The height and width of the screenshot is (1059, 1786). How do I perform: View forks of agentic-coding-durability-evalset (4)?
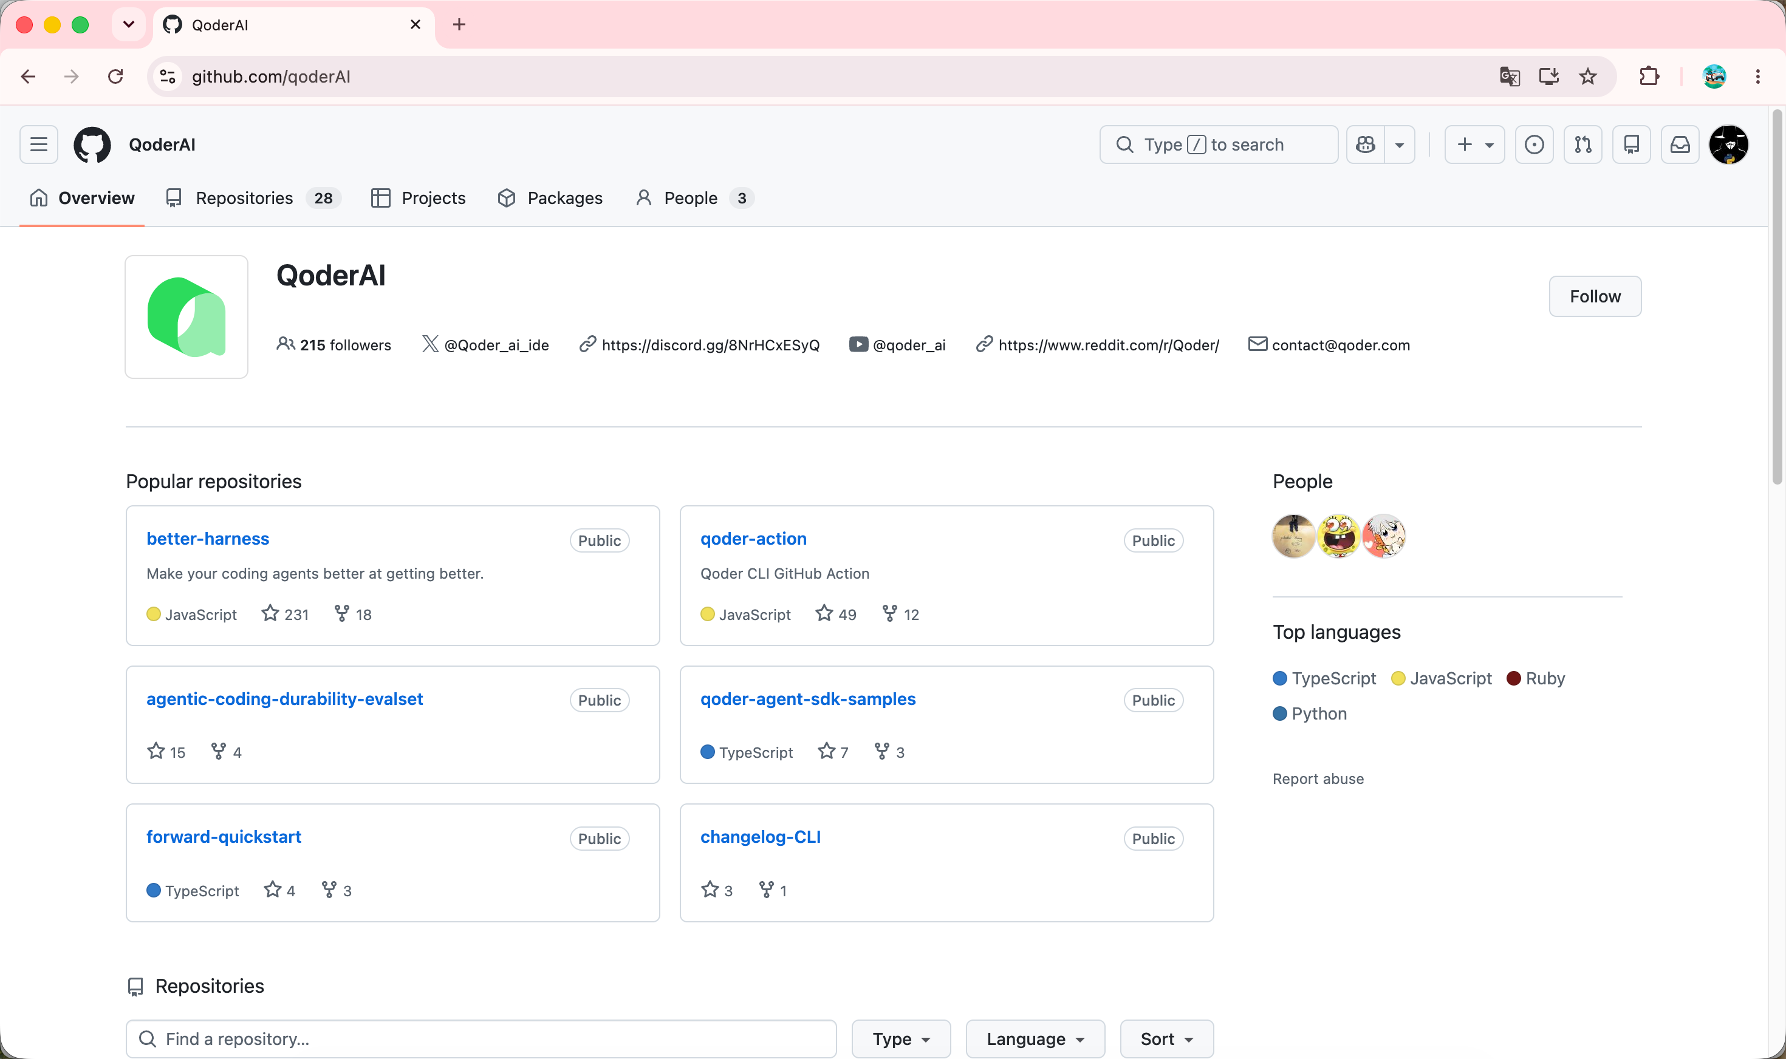click(x=226, y=752)
